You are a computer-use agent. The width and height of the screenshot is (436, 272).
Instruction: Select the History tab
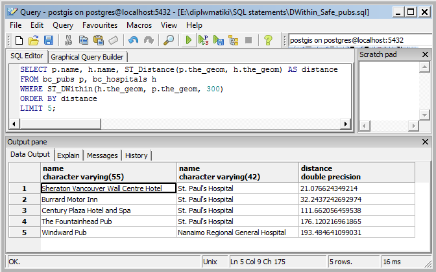pyautogui.click(x=136, y=155)
